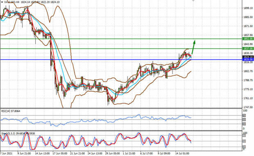The image size is (254, 156).
Task: Click the 1775.10 price axis label
Action: (248, 89)
